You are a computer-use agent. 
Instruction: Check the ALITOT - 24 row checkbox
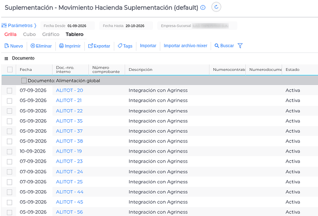(10, 172)
